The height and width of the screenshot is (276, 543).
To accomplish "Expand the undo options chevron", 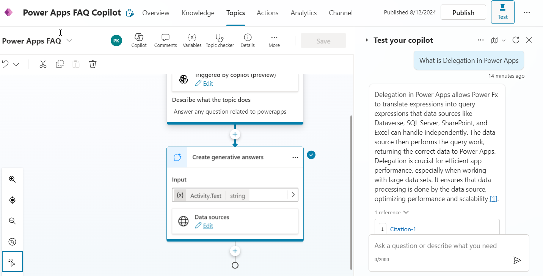I will [x=16, y=64].
